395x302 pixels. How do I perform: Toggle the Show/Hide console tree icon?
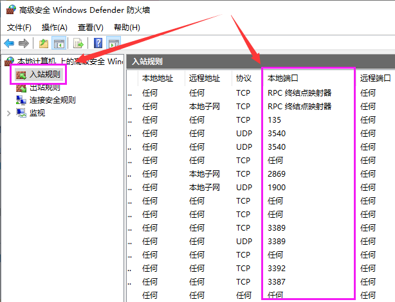coord(59,43)
